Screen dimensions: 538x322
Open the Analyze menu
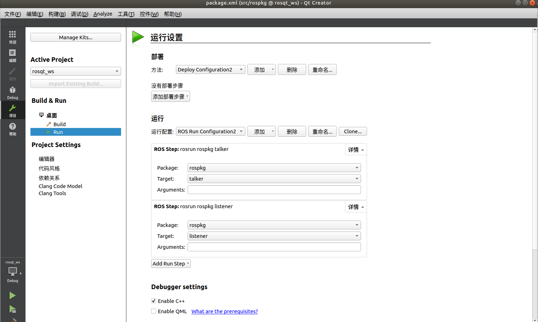103,14
